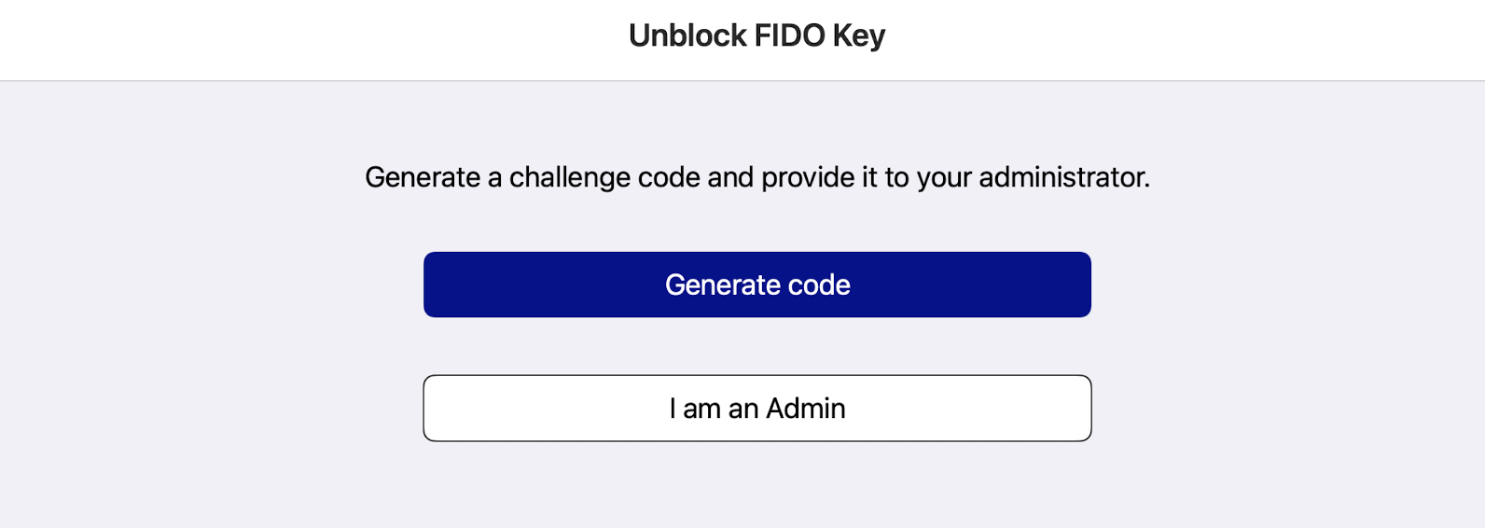Screen dimensions: 1485x528
Task: Choose the secondary outlined action button
Action: pos(756,408)
